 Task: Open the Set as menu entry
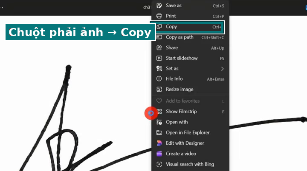click(190, 68)
